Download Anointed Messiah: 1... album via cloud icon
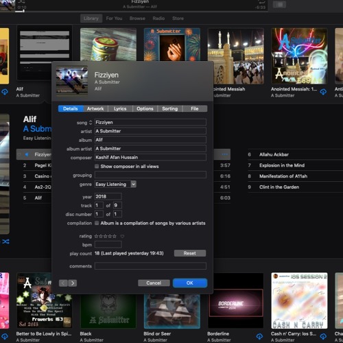Image resolution: width=343 pixels, height=343 pixels. [323, 92]
